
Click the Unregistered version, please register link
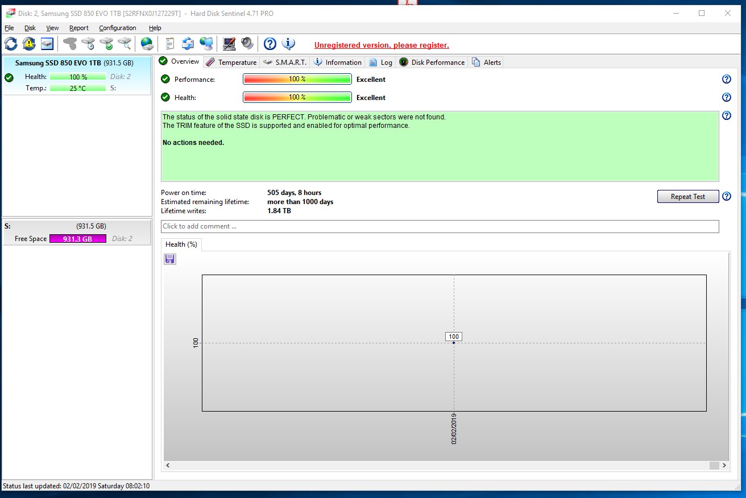point(382,45)
